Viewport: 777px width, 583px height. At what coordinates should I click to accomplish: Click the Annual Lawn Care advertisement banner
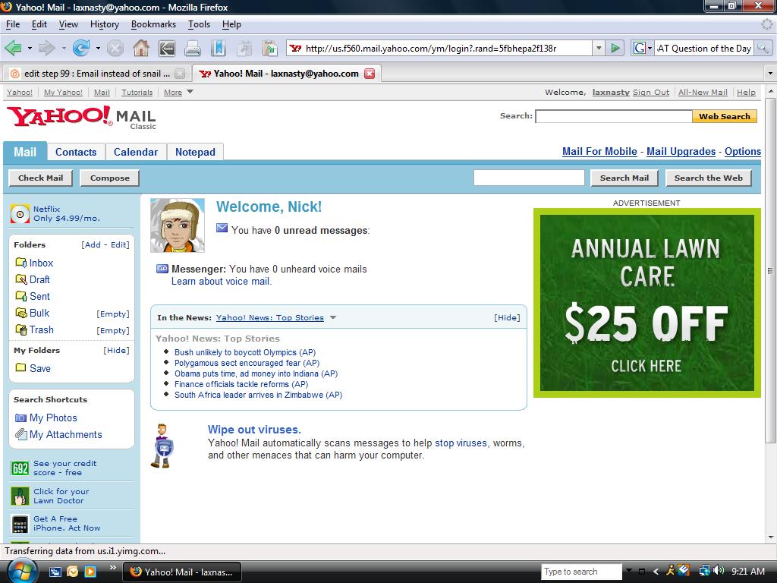point(646,302)
